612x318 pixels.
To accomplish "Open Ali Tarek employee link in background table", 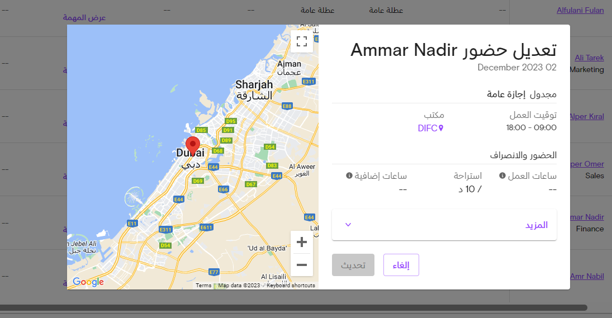I will coord(589,58).
